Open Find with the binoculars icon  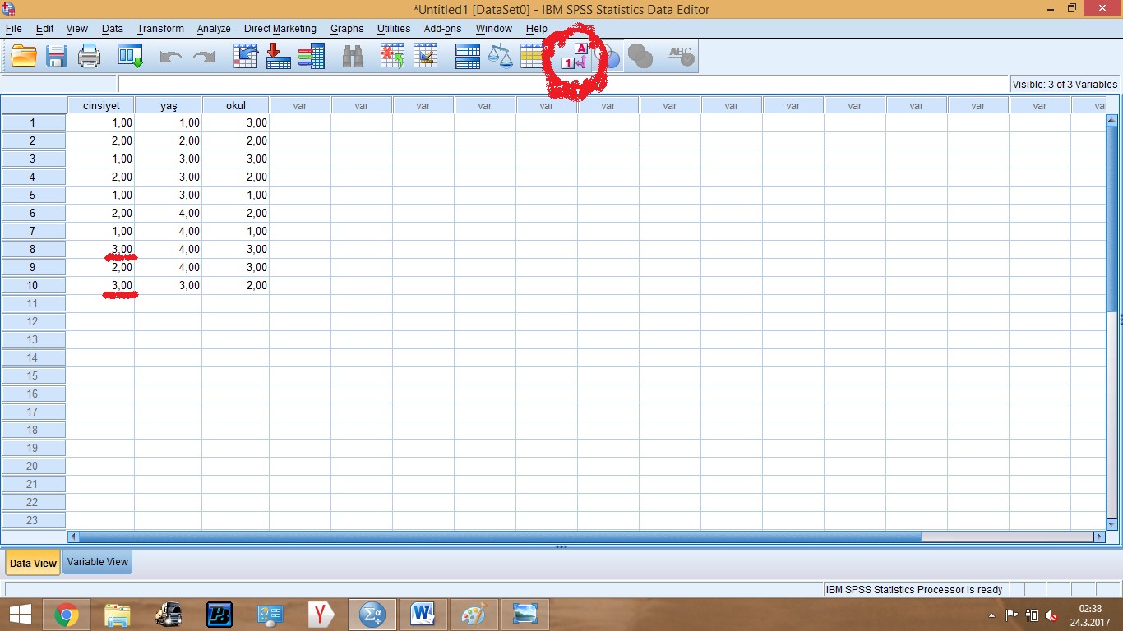pyautogui.click(x=353, y=56)
